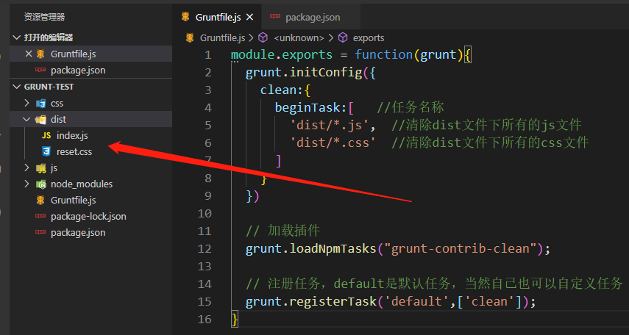Click the Grunt icon beside Gruntfile.js in tree

[x=40, y=200]
